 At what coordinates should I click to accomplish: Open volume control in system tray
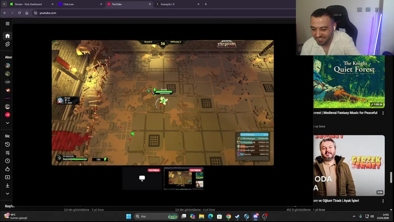tap(372, 216)
